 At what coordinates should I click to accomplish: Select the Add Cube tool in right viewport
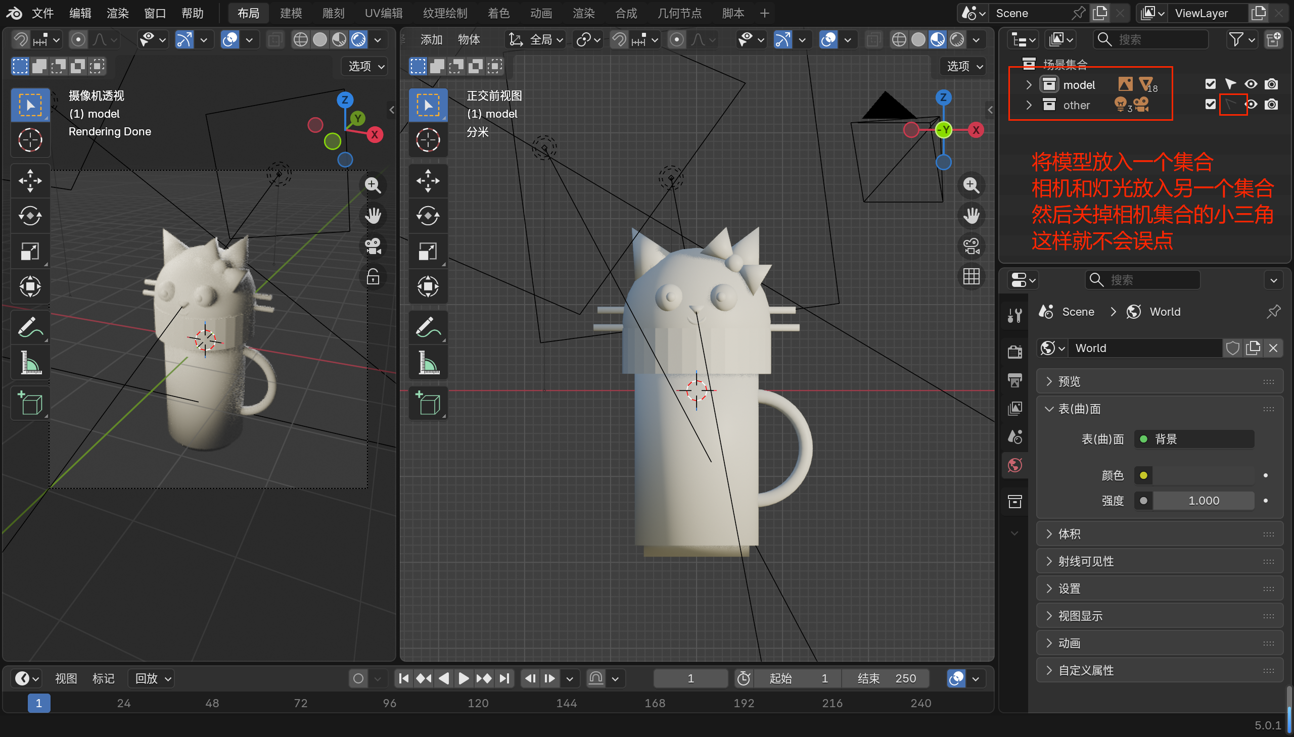click(428, 404)
